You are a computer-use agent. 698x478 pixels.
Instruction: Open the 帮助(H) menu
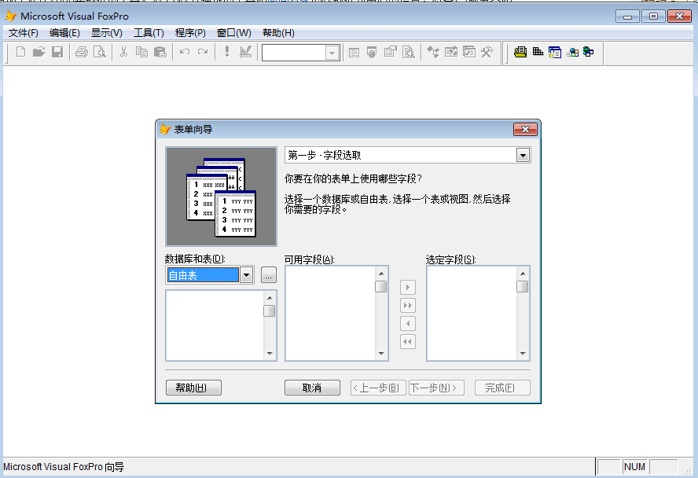click(x=278, y=33)
